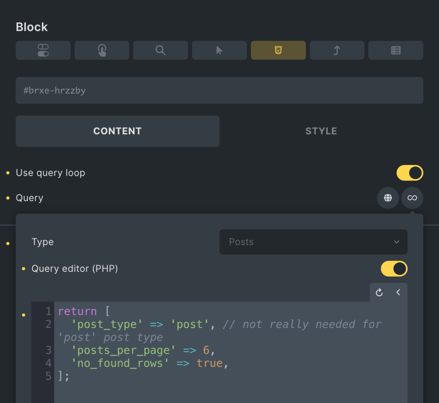Open the conditions toggle icon
This screenshot has width=439, height=403.
[x=43, y=51]
